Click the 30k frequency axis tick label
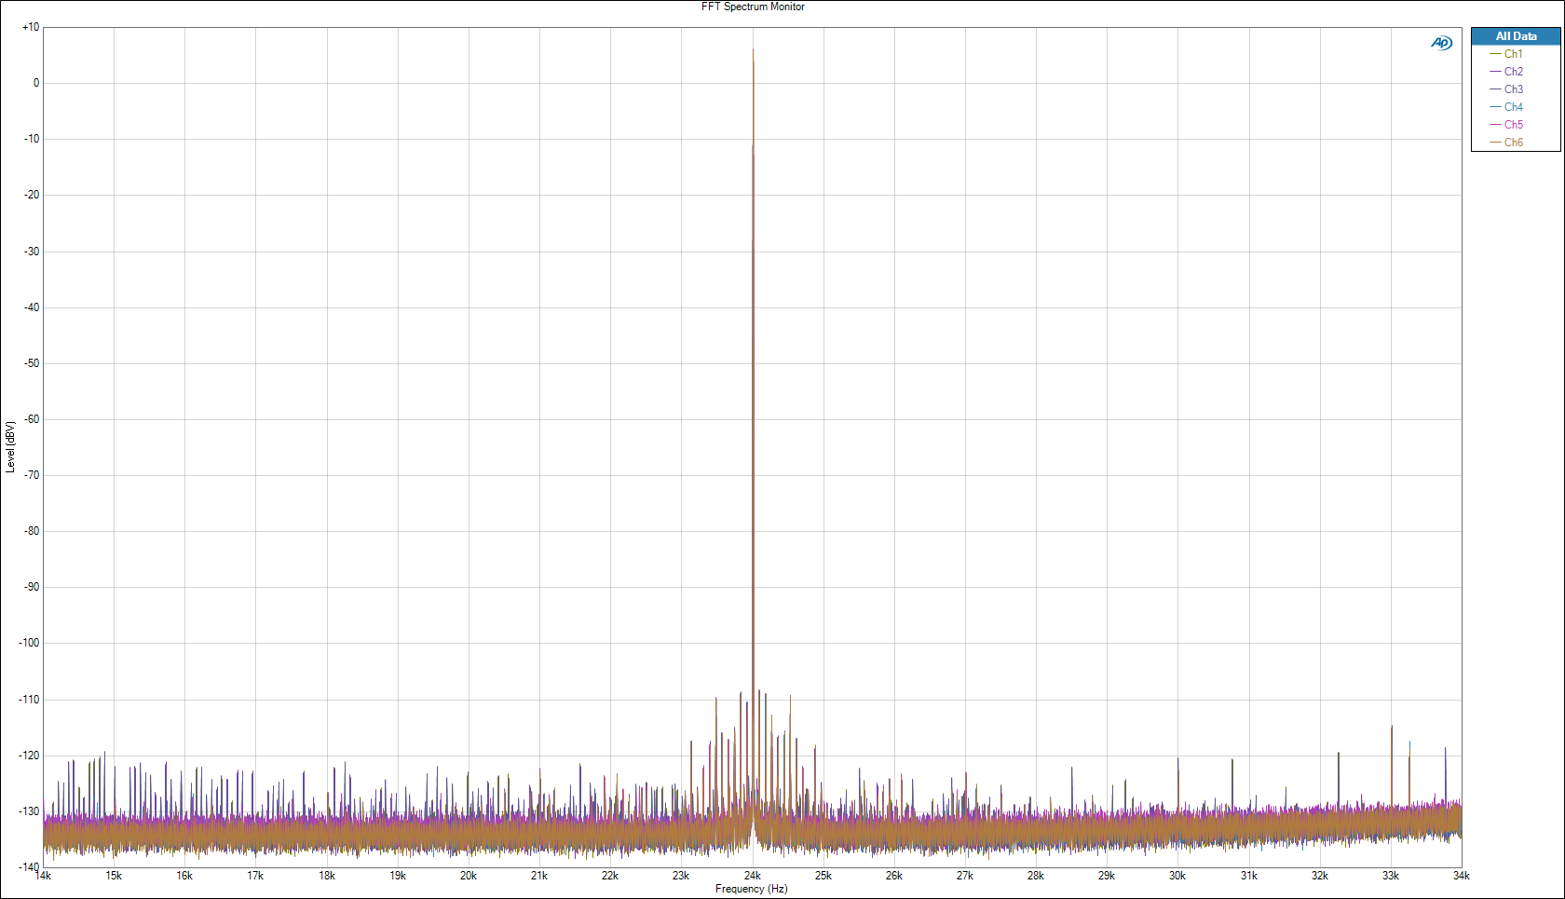The height and width of the screenshot is (899, 1565). point(1177,876)
